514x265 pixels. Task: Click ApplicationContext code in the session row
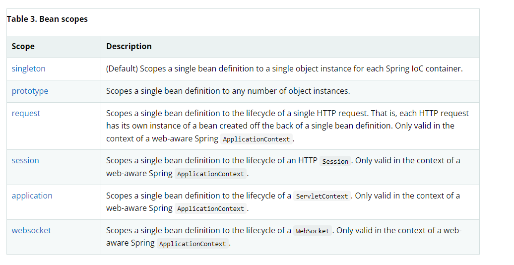pos(210,174)
